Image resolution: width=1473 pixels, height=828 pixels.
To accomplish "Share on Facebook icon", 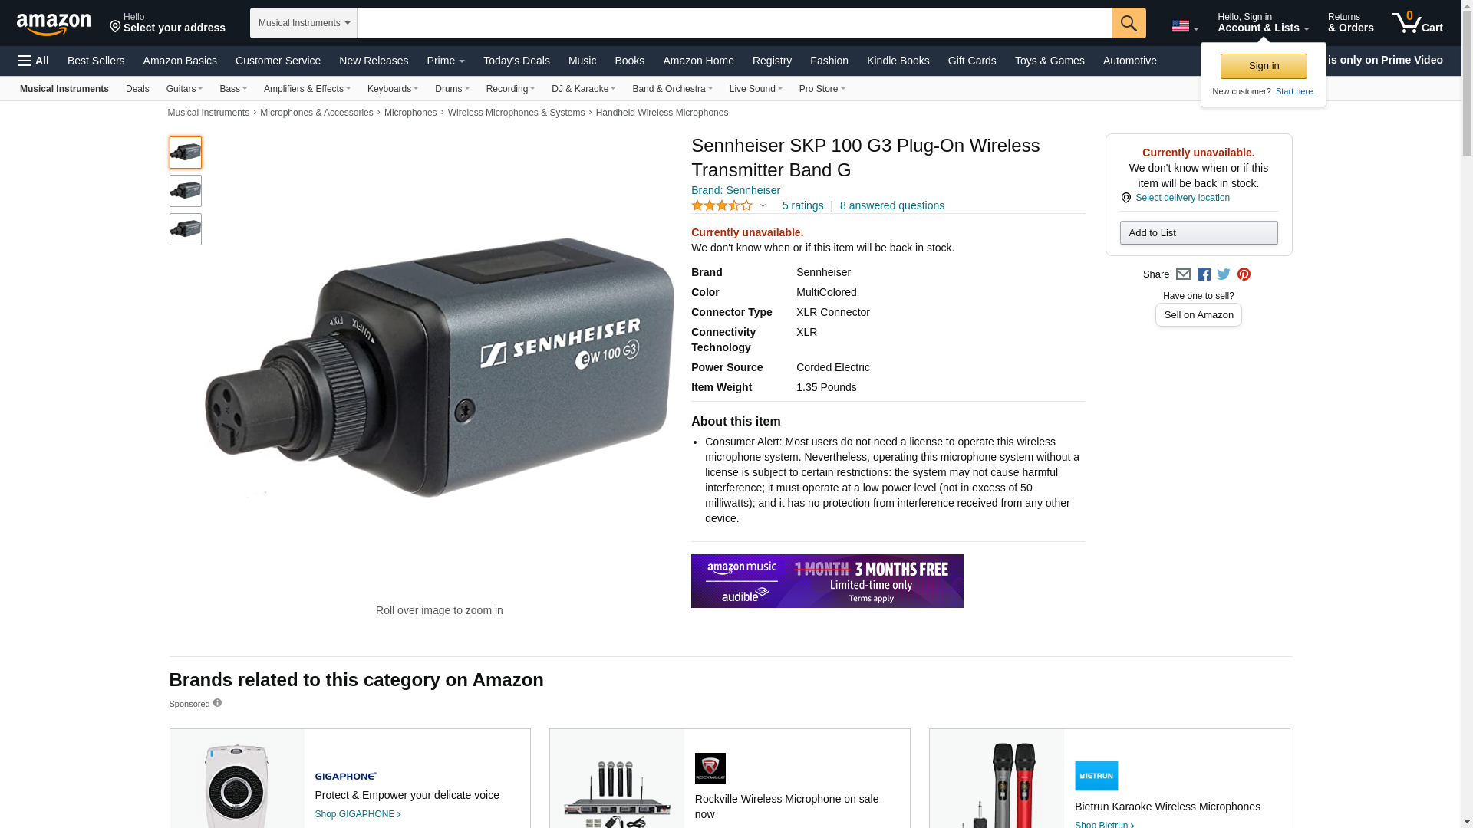I will coord(1204,274).
